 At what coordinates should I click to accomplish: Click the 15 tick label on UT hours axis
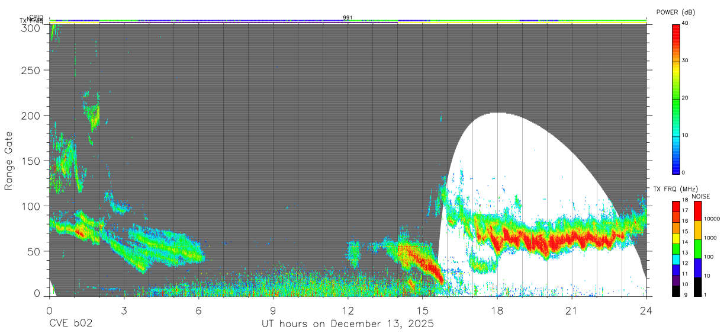tap(423, 310)
